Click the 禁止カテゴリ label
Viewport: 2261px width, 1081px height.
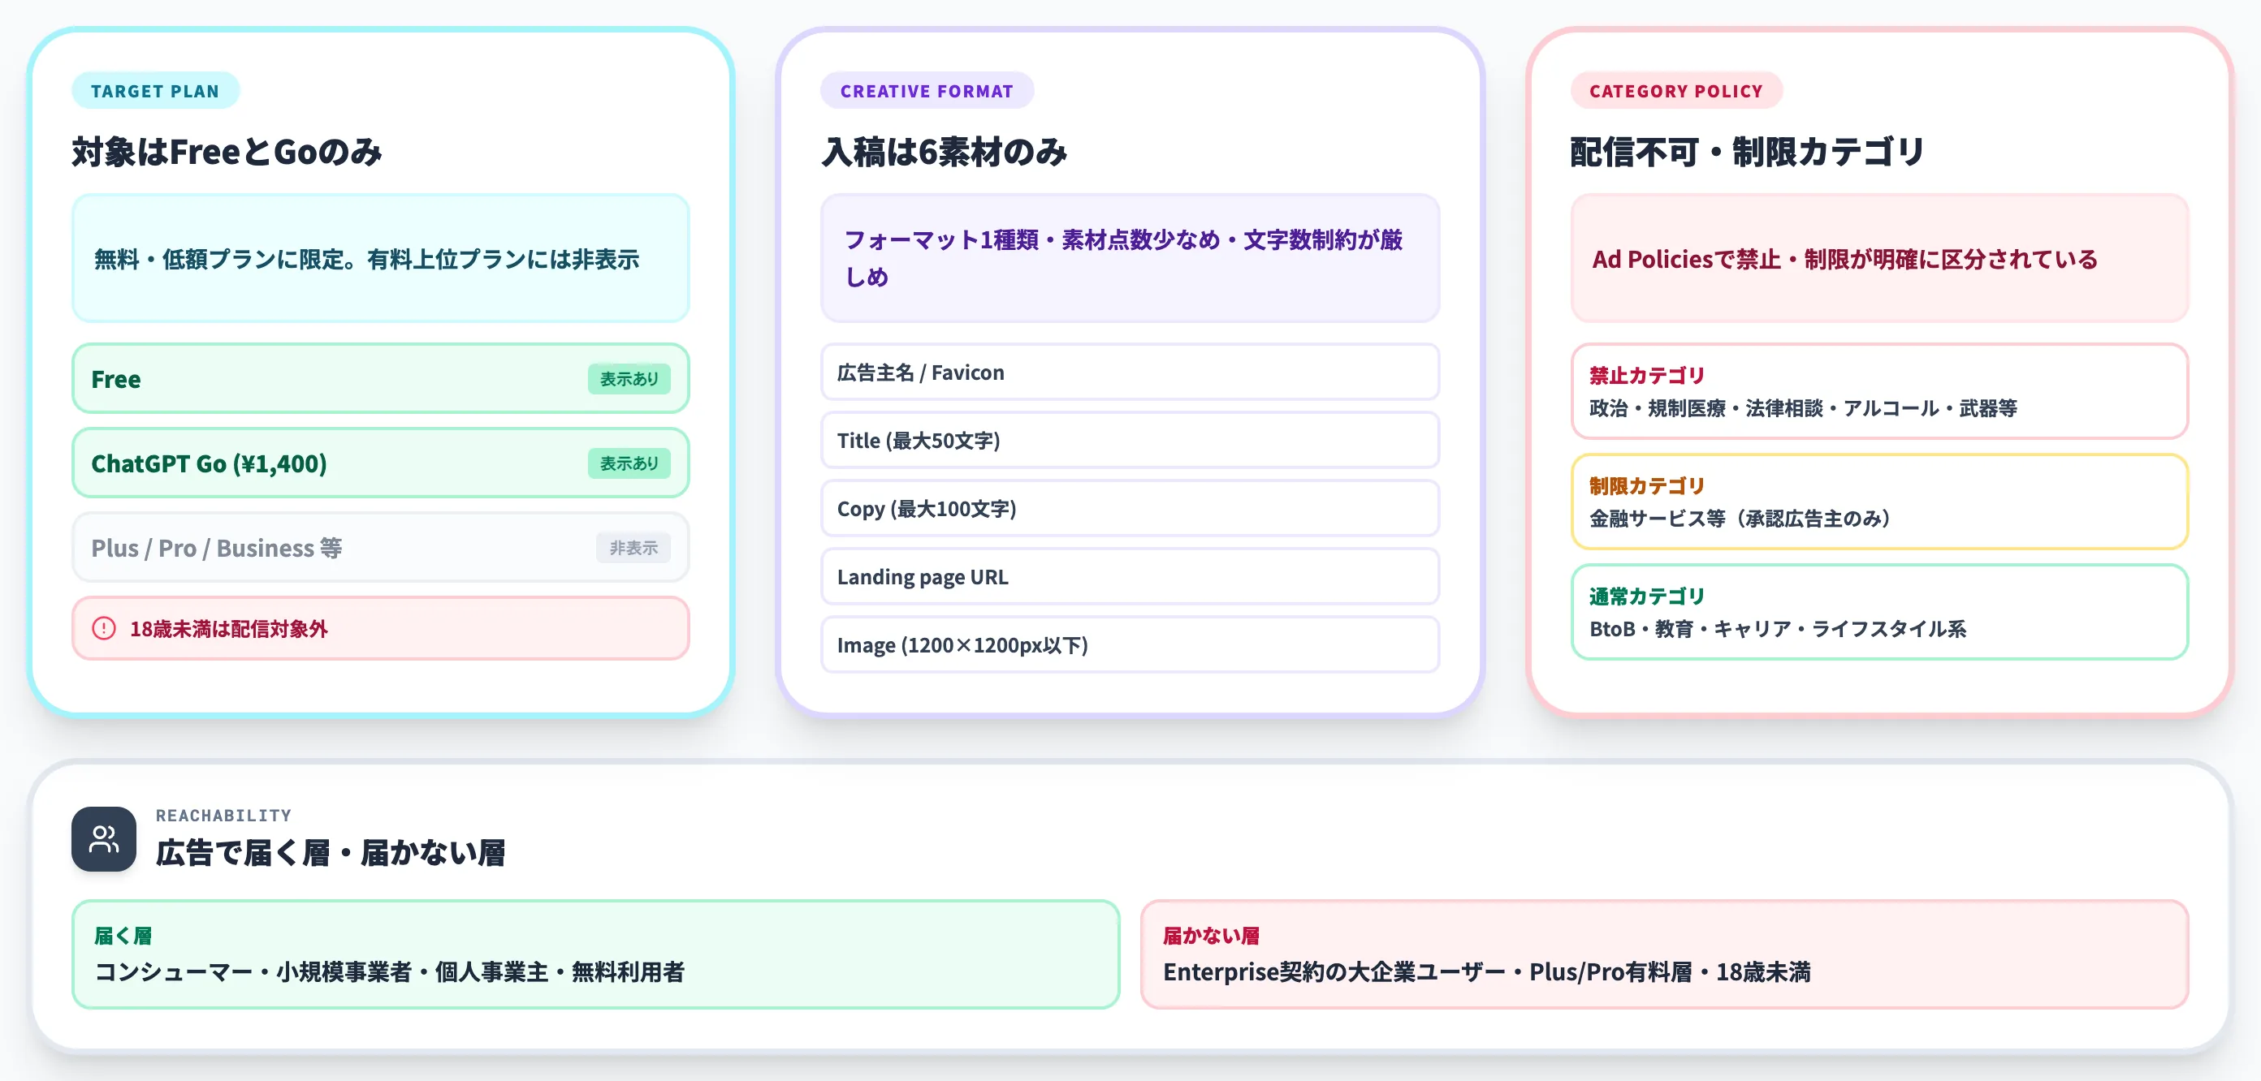click(1646, 376)
